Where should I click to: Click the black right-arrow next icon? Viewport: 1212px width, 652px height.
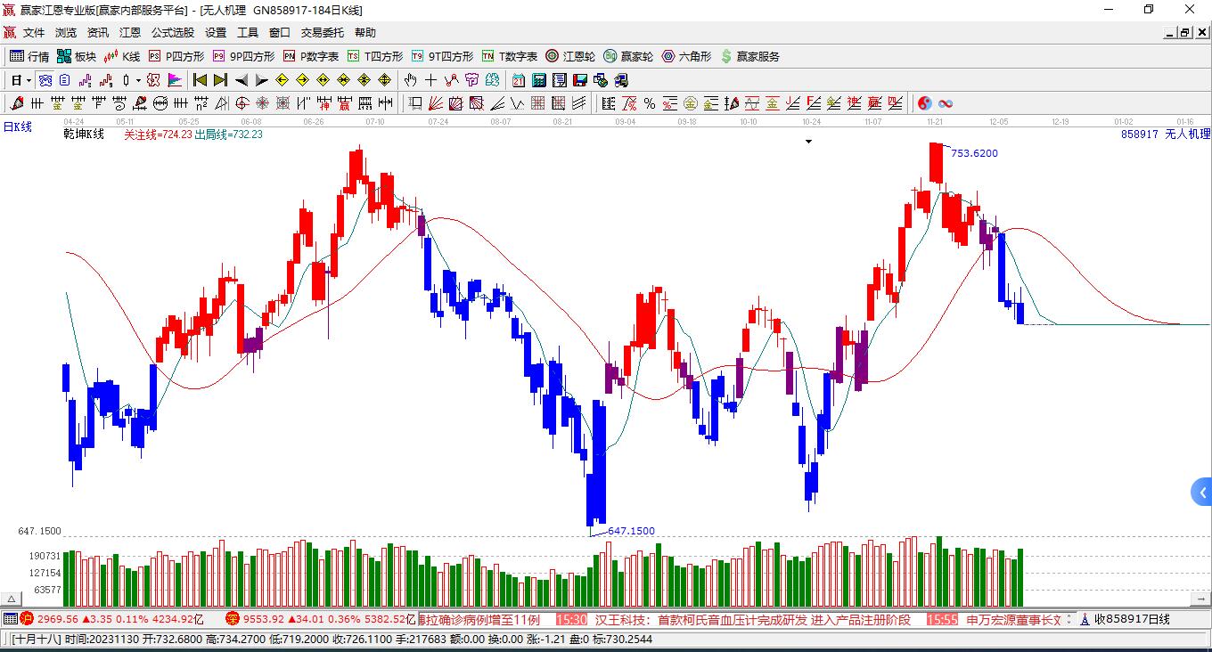(x=261, y=80)
